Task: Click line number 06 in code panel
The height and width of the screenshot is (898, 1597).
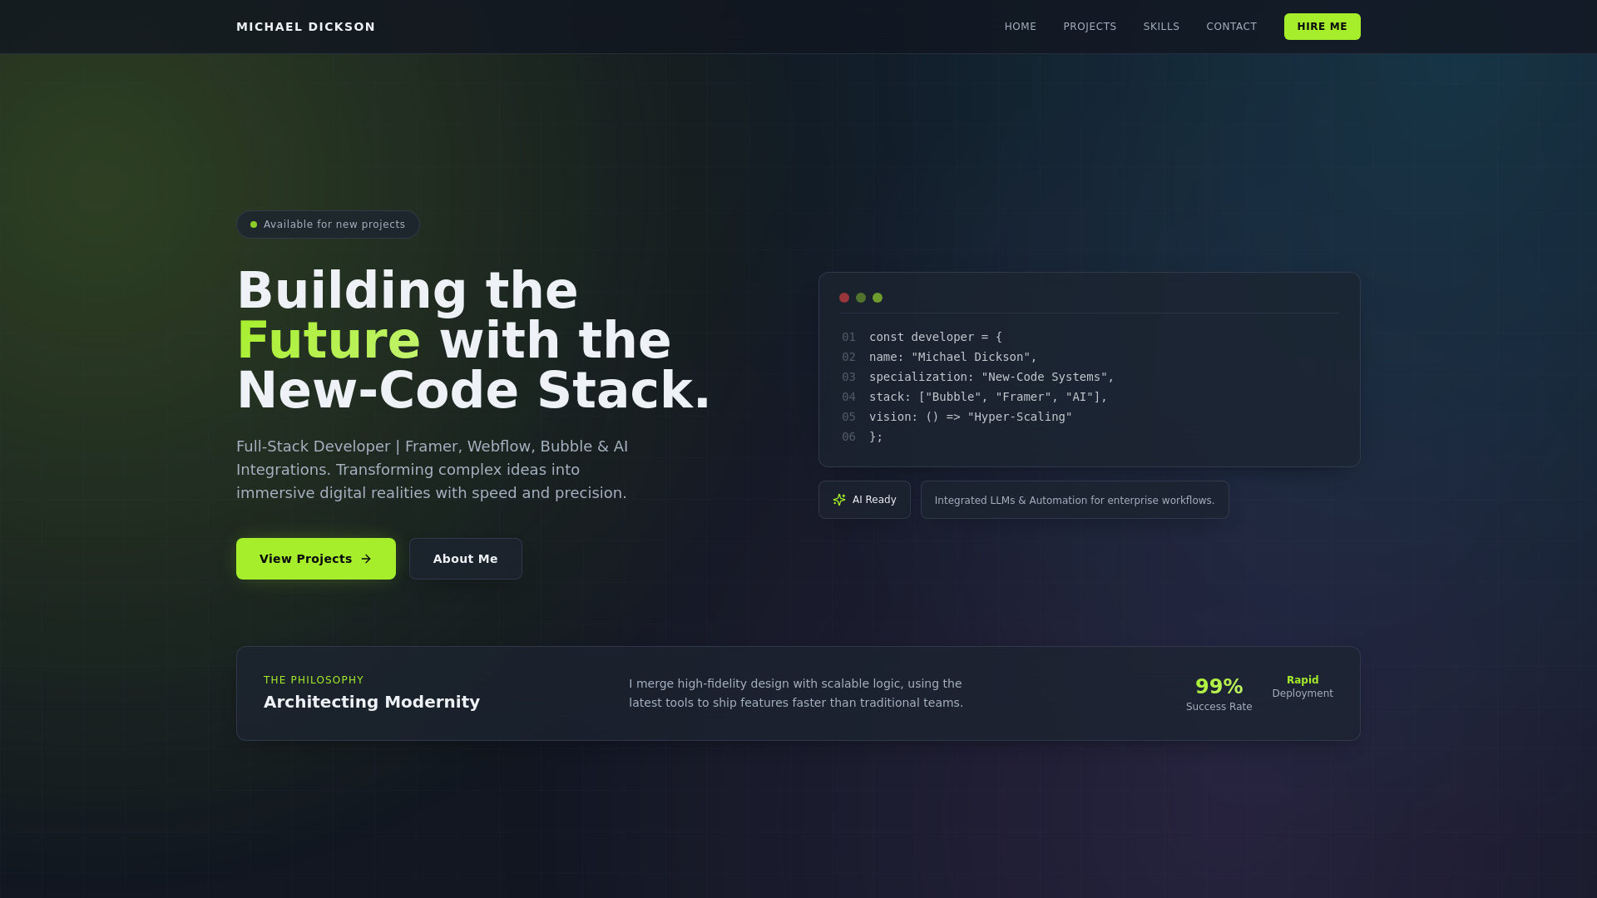Action: coord(848,437)
